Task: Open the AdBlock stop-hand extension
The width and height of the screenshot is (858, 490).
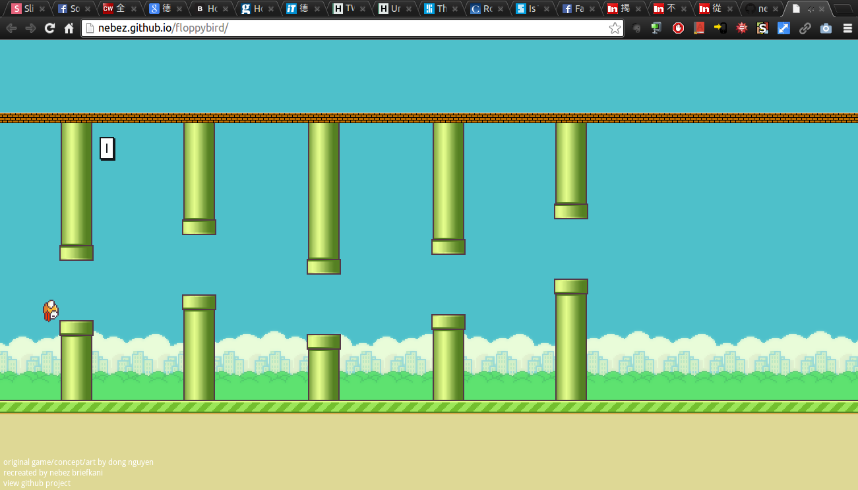Action: coord(678,28)
